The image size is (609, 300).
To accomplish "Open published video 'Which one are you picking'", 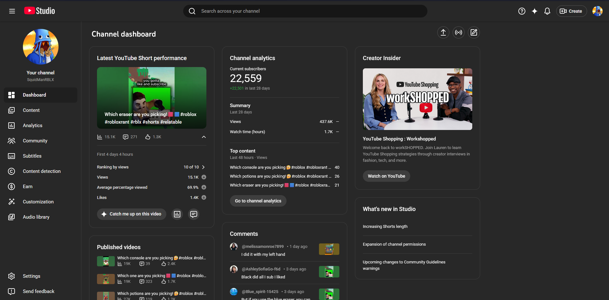I will [162, 276].
